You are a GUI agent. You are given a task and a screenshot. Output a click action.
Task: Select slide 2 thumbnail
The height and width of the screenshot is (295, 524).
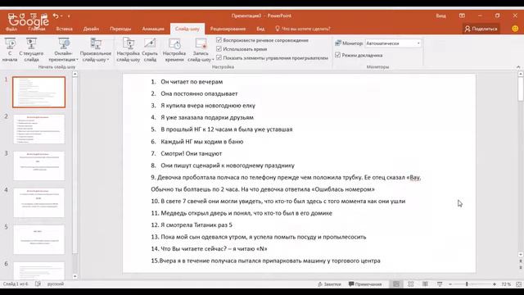point(38,129)
